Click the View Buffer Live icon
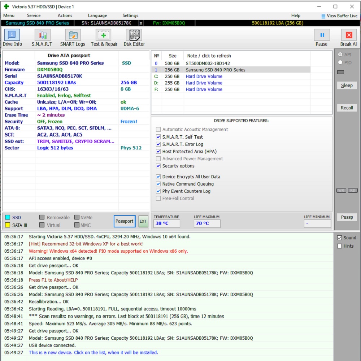The width and height of the screenshot is (361, 361). [323, 16]
